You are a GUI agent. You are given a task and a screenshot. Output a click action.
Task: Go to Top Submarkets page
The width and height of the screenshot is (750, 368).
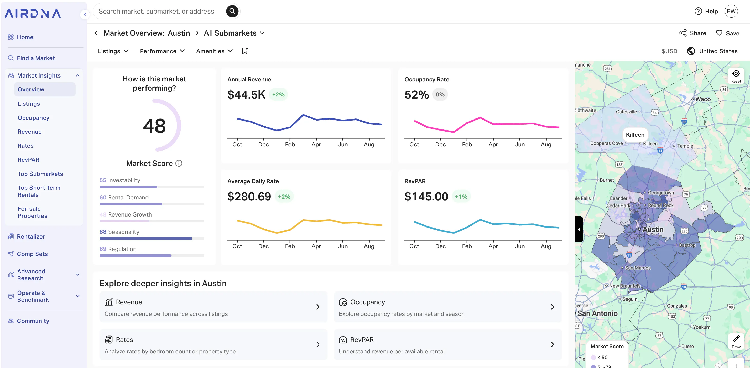click(40, 174)
